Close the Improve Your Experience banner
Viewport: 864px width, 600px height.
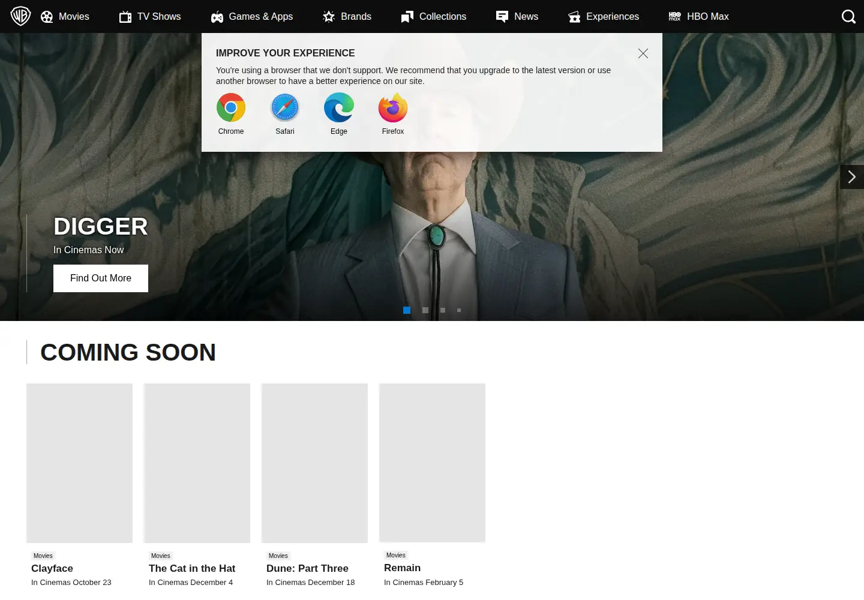click(643, 53)
